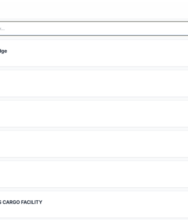Viewport: 188px width, 220px height.
Task: Select the blank card directly above CARGO FACILITY row
Action: click(94, 174)
